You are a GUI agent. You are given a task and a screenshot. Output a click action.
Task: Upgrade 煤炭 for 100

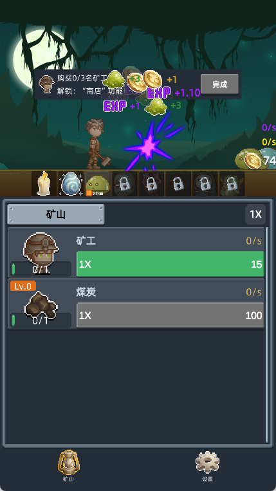pyautogui.click(x=170, y=315)
